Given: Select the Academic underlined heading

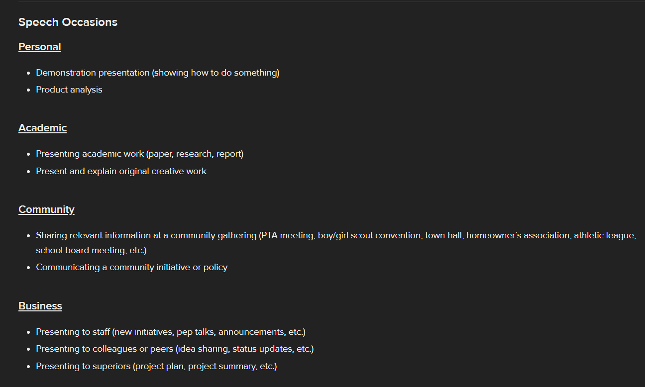Looking at the screenshot, I should (x=43, y=128).
